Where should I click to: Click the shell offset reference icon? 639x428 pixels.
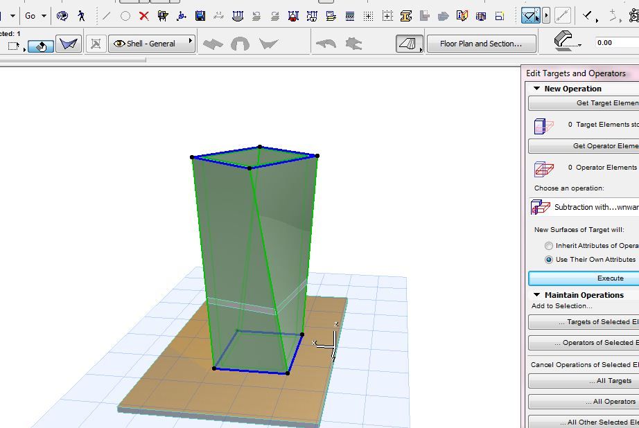pos(566,41)
